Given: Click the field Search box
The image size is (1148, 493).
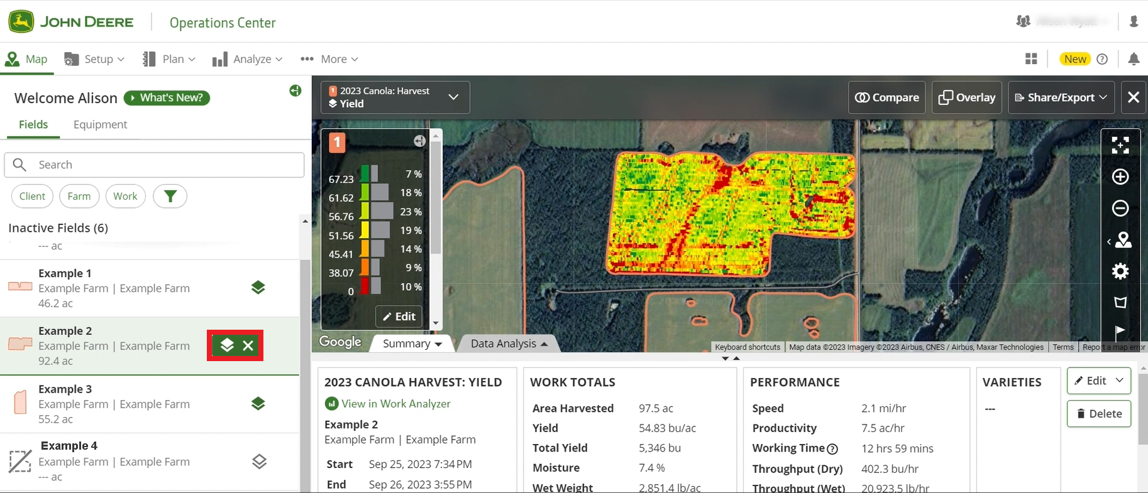Looking at the screenshot, I should pyautogui.click(x=154, y=165).
